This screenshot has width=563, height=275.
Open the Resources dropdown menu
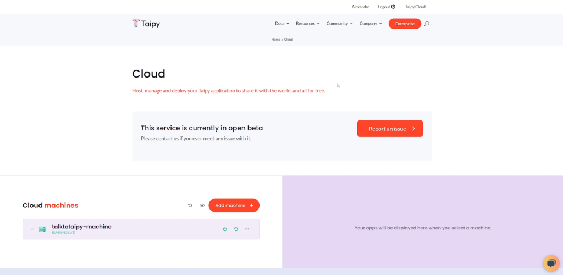308,23
